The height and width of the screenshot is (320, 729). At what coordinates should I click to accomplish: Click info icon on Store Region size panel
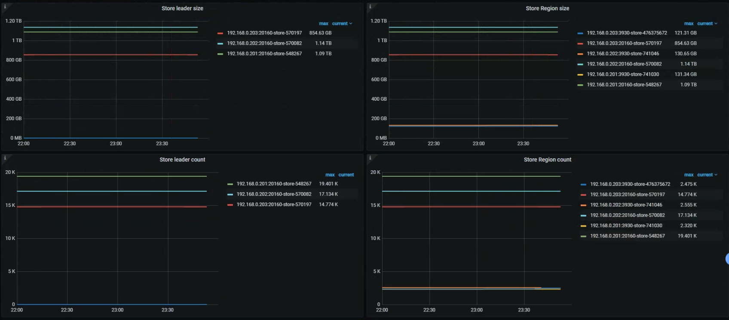point(370,6)
